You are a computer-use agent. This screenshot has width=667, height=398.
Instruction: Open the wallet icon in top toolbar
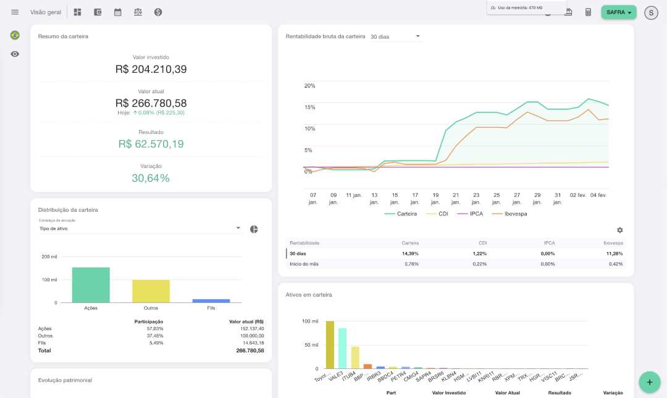98,12
